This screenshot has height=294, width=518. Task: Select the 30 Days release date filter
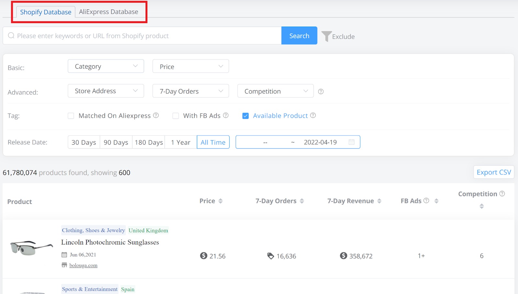point(84,142)
